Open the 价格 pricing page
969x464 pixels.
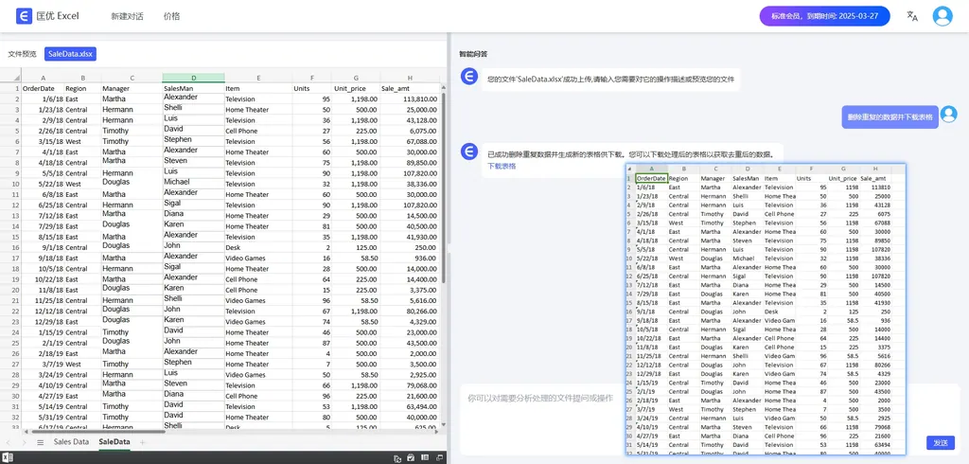coord(171,16)
